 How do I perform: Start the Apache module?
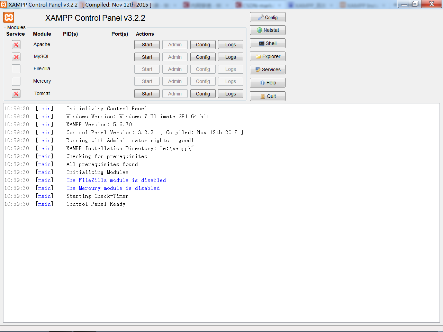pyautogui.click(x=147, y=45)
